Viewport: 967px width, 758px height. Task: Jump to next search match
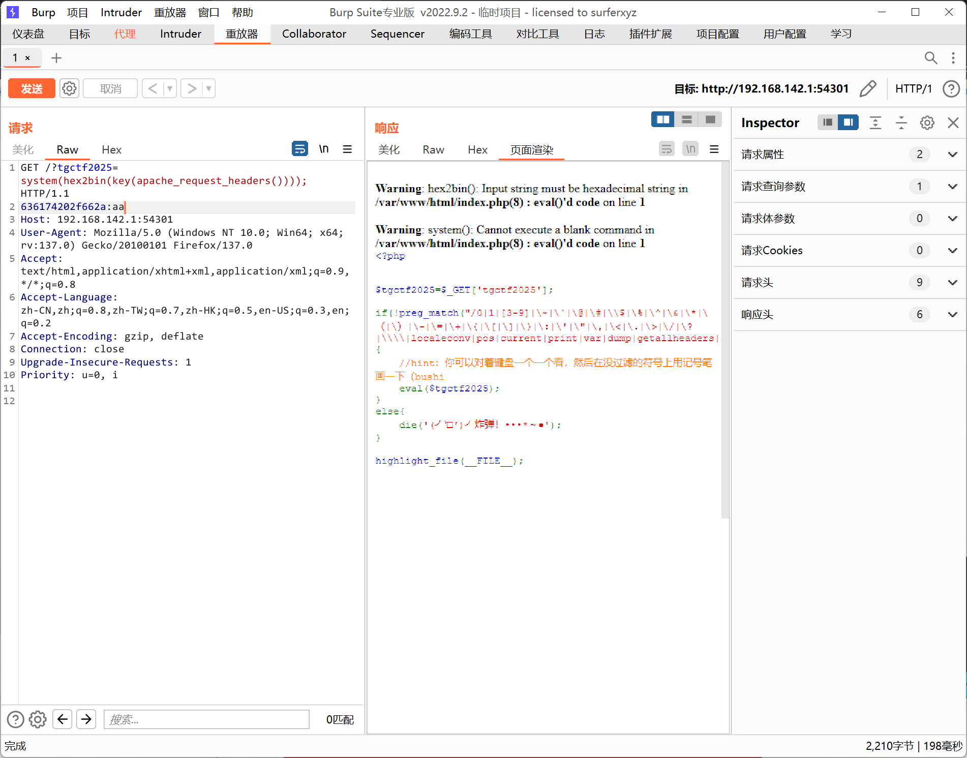coord(86,719)
